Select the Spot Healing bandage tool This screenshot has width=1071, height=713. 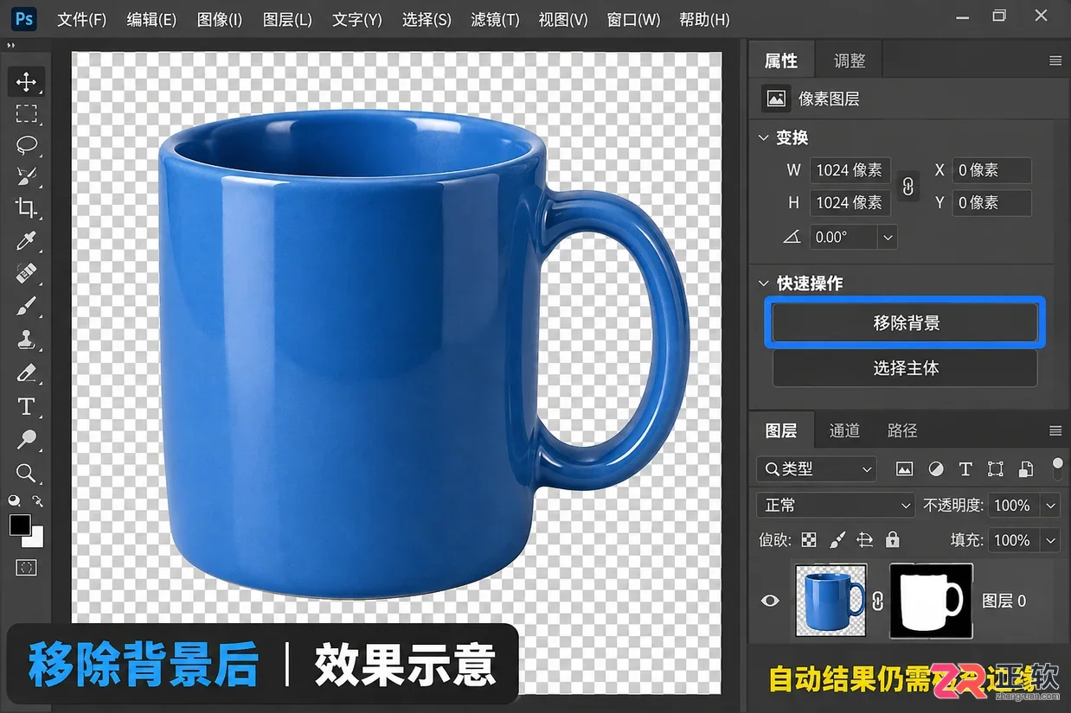click(x=26, y=274)
